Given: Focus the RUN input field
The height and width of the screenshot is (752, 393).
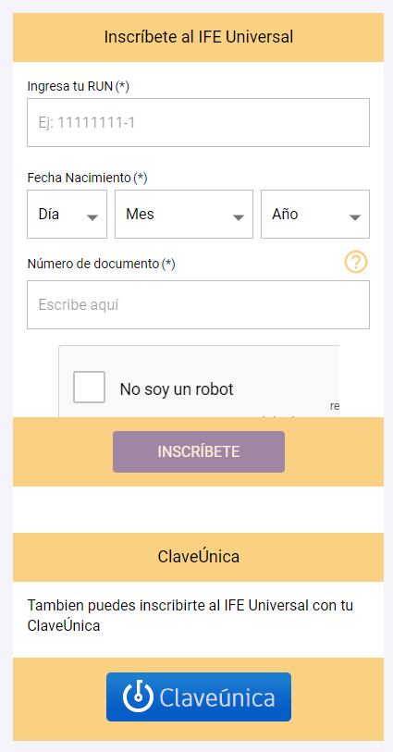Looking at the screenshot, I should 199,123.
